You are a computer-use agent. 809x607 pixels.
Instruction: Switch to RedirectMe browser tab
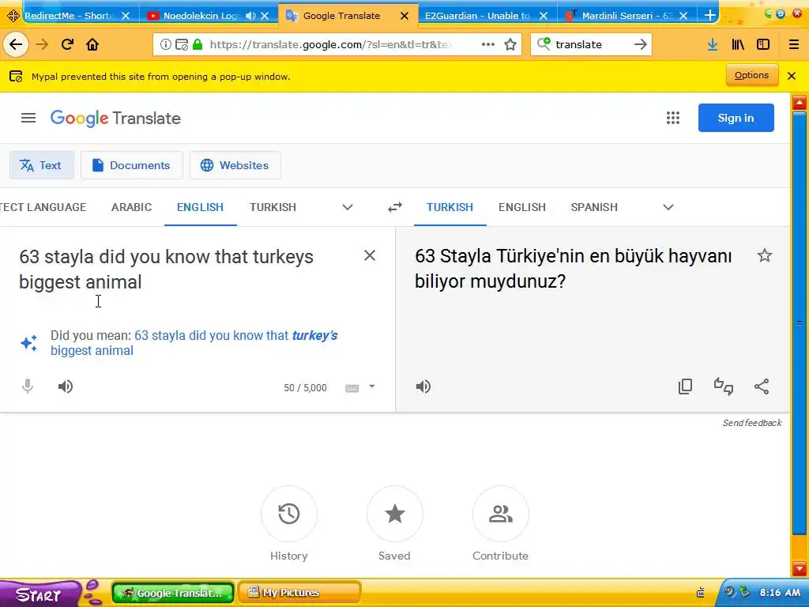pos(70,16)
